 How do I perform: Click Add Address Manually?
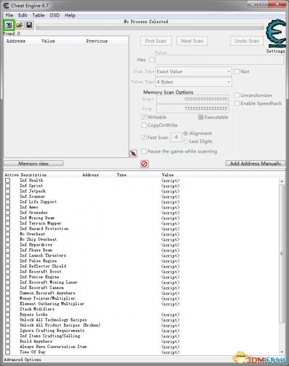tap(255, 163)
